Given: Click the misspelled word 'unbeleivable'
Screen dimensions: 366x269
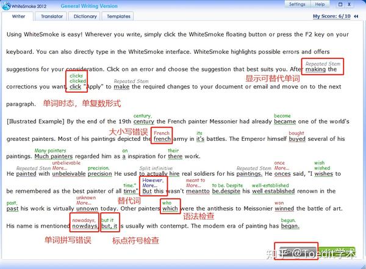Looking at the screenshot, I should point(69,174).
